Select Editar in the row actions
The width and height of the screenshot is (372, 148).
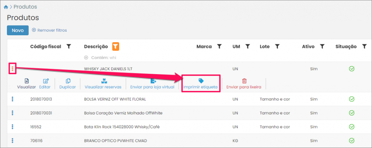46,84
